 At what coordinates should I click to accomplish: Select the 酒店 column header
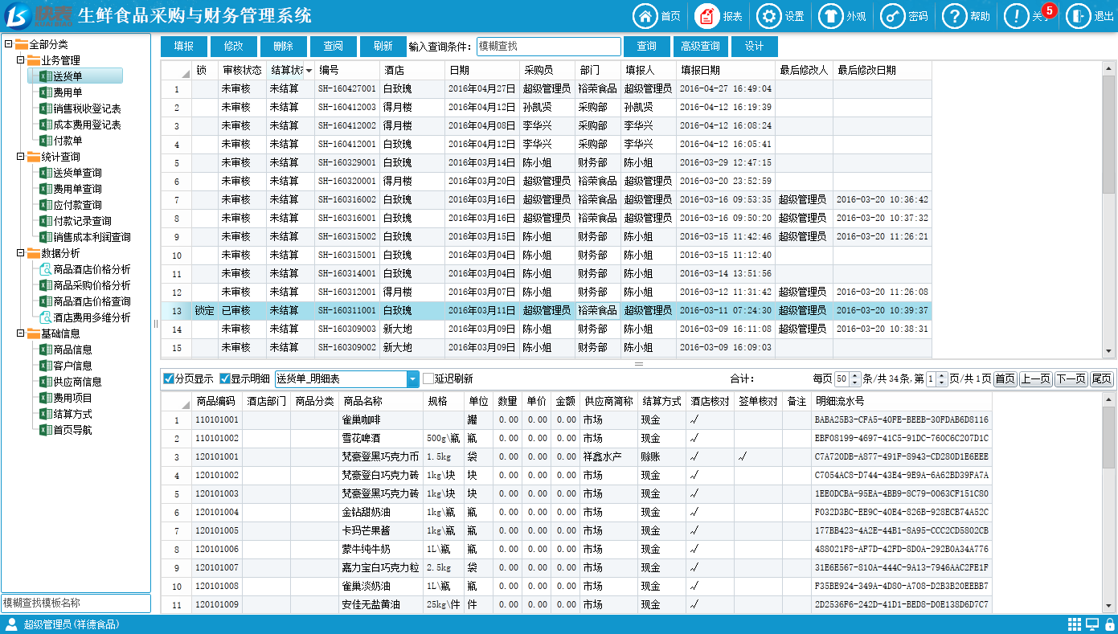(412, 71)
